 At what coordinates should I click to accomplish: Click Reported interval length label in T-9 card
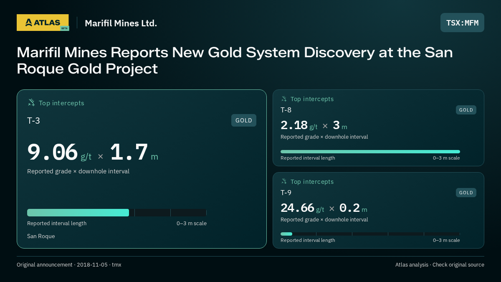click(308, 240)
